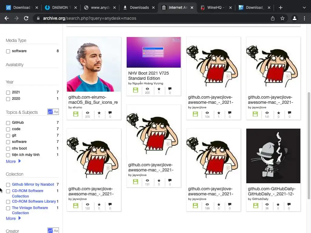Image resolution: width=311 pixels, height=233 pixels.
Task: Click the elrumo portrait thumbnail
Action: pyautogui.click(x=94, y=64)
